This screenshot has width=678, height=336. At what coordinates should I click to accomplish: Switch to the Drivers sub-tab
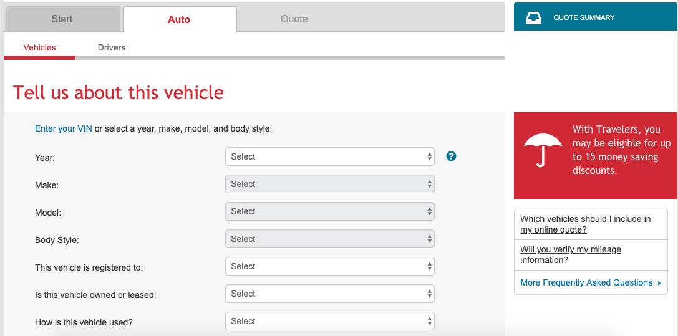(112, 47)
